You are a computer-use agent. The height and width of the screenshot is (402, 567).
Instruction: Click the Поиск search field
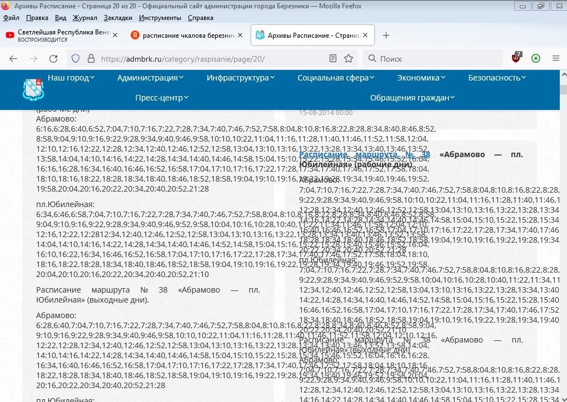434,58
